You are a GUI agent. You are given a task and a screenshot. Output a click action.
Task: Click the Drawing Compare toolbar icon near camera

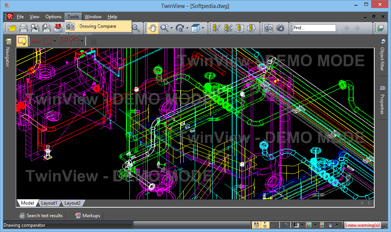(x=268, y=28)
